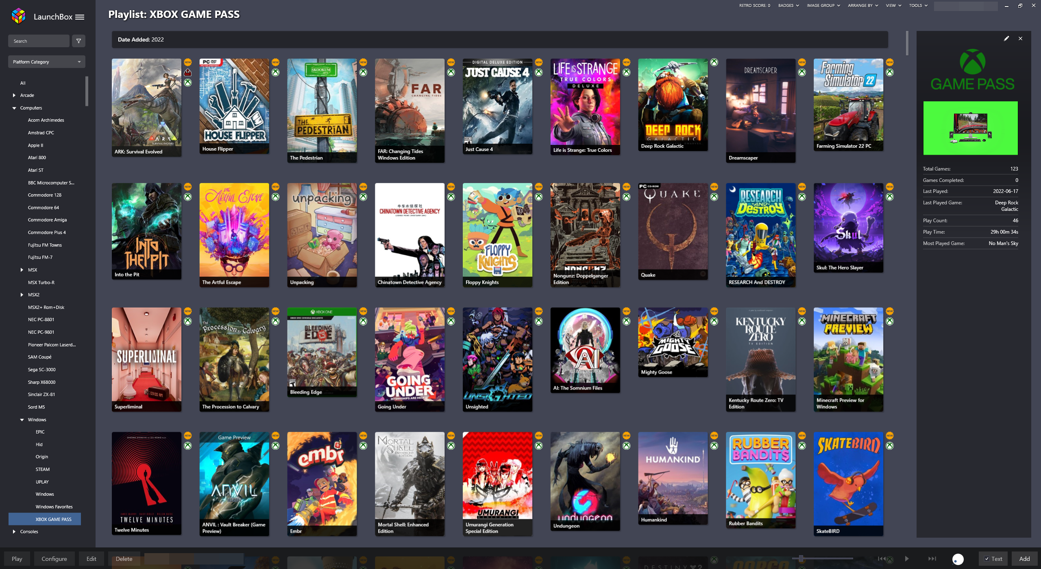Select the Floppy Knights box art
Viewport: 1041px width, 569px height.
coord(497,235)
